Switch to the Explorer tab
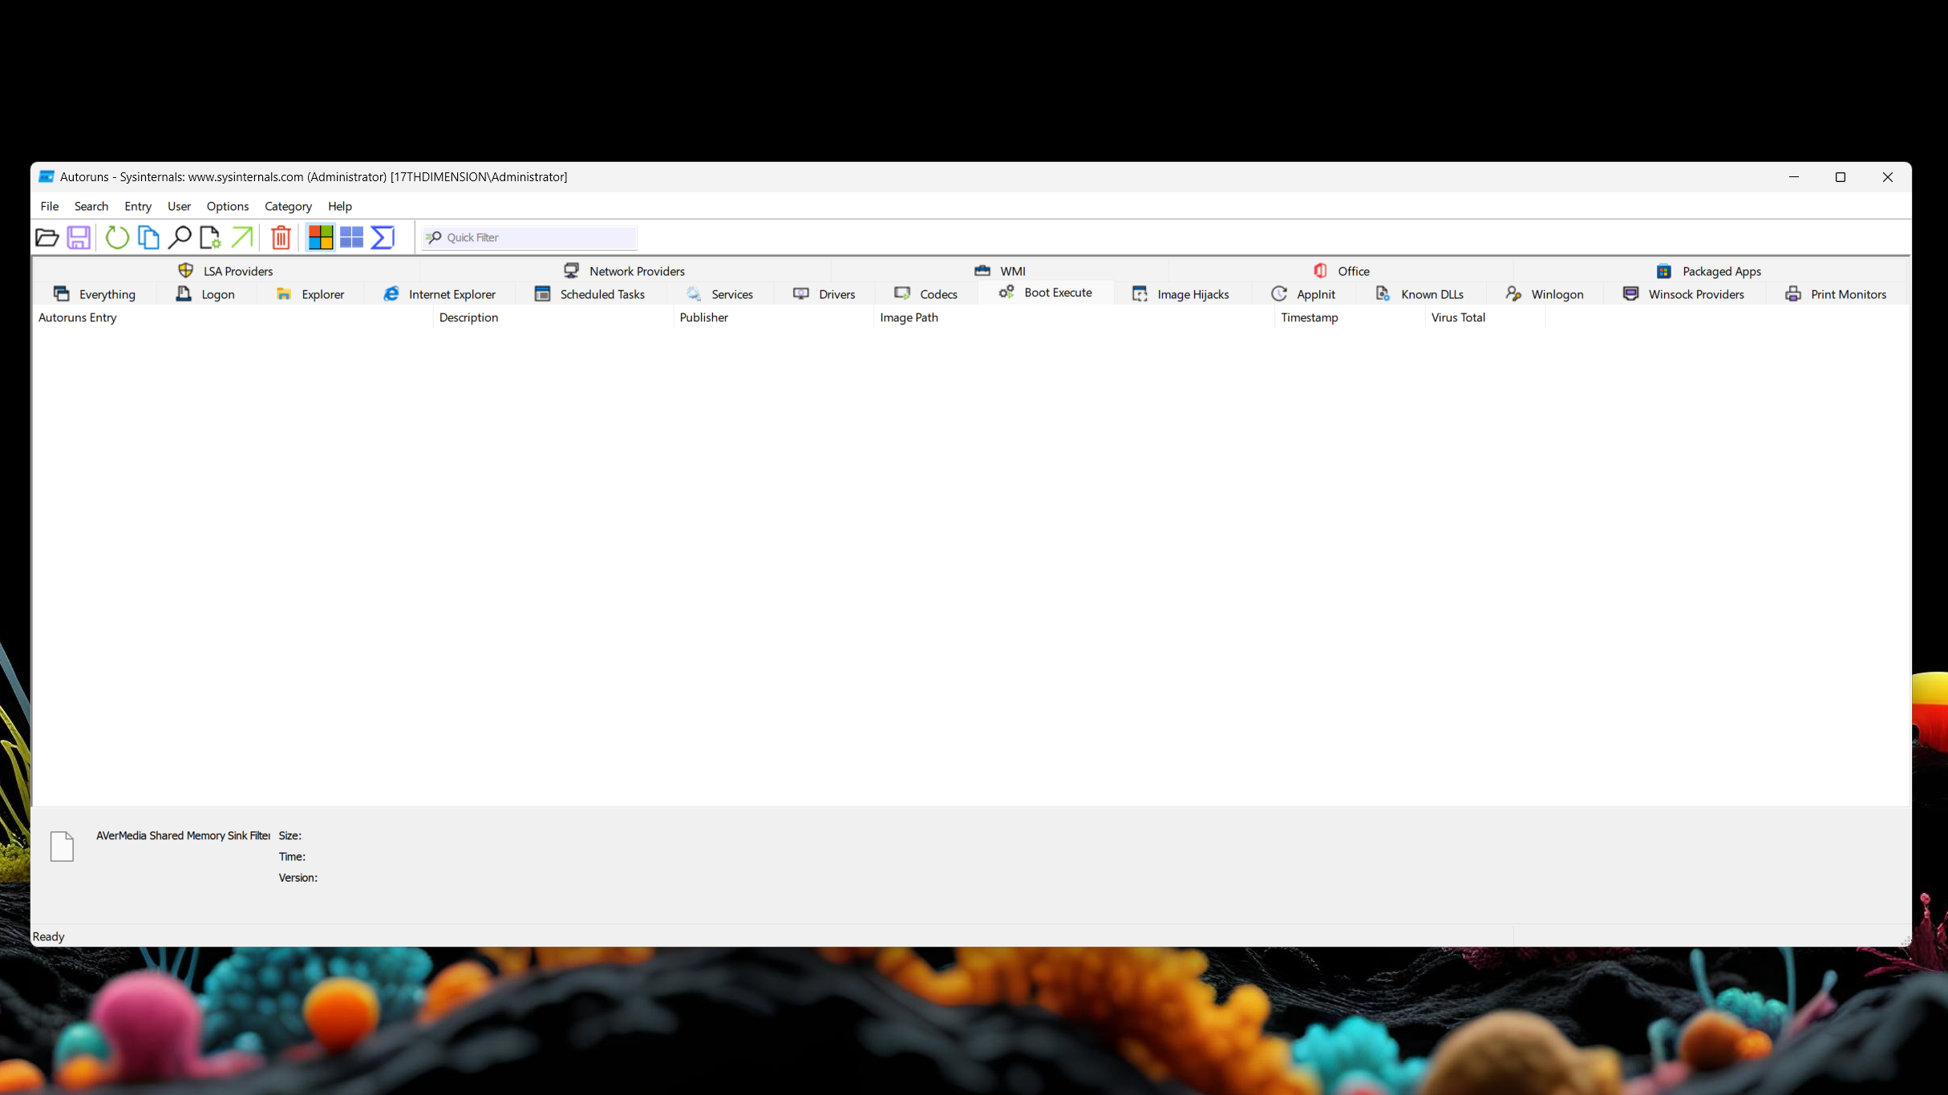 (310, 294)
